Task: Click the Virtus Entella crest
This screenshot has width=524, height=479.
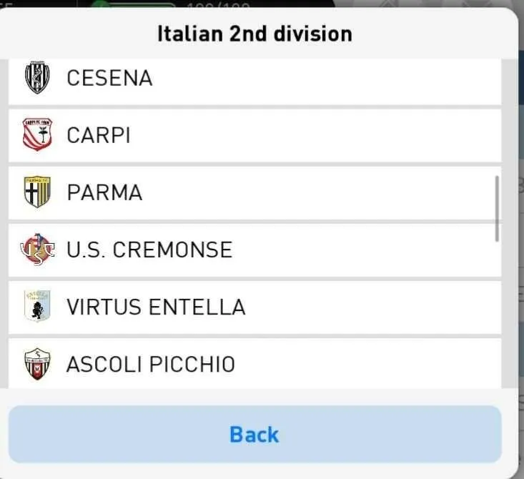Action: click(x=37, y=306)
